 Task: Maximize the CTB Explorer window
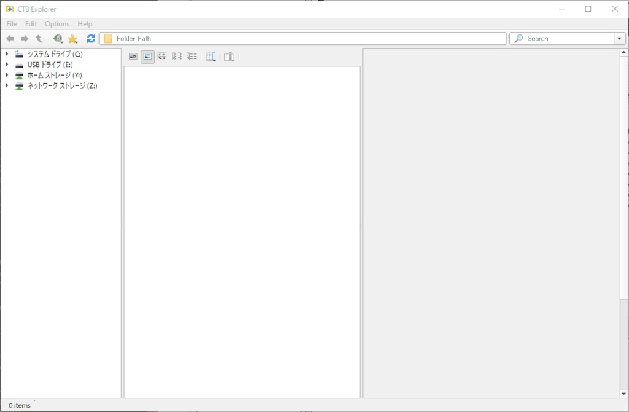coord(588,9)
